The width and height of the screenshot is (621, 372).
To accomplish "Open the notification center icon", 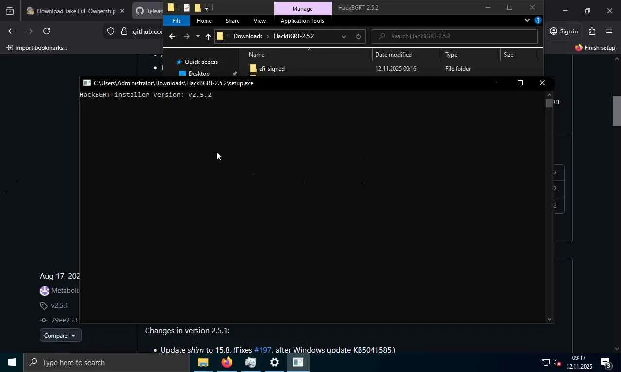I will coord(606,362).
